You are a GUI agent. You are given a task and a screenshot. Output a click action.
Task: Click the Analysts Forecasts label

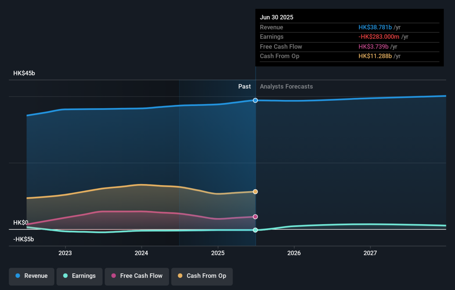(x=286, y=86)
